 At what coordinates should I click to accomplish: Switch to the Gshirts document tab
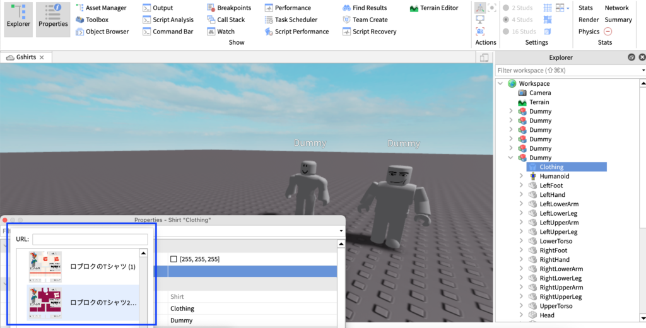[26, 57]
